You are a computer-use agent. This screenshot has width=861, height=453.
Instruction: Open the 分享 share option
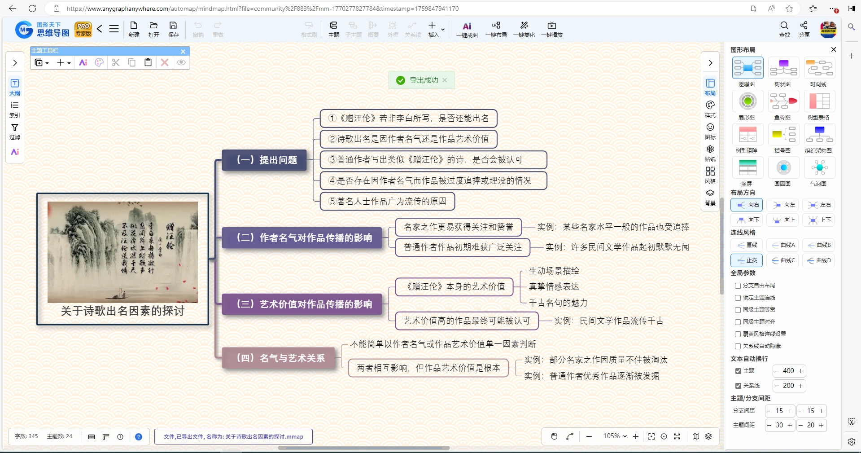coord(804,29)
